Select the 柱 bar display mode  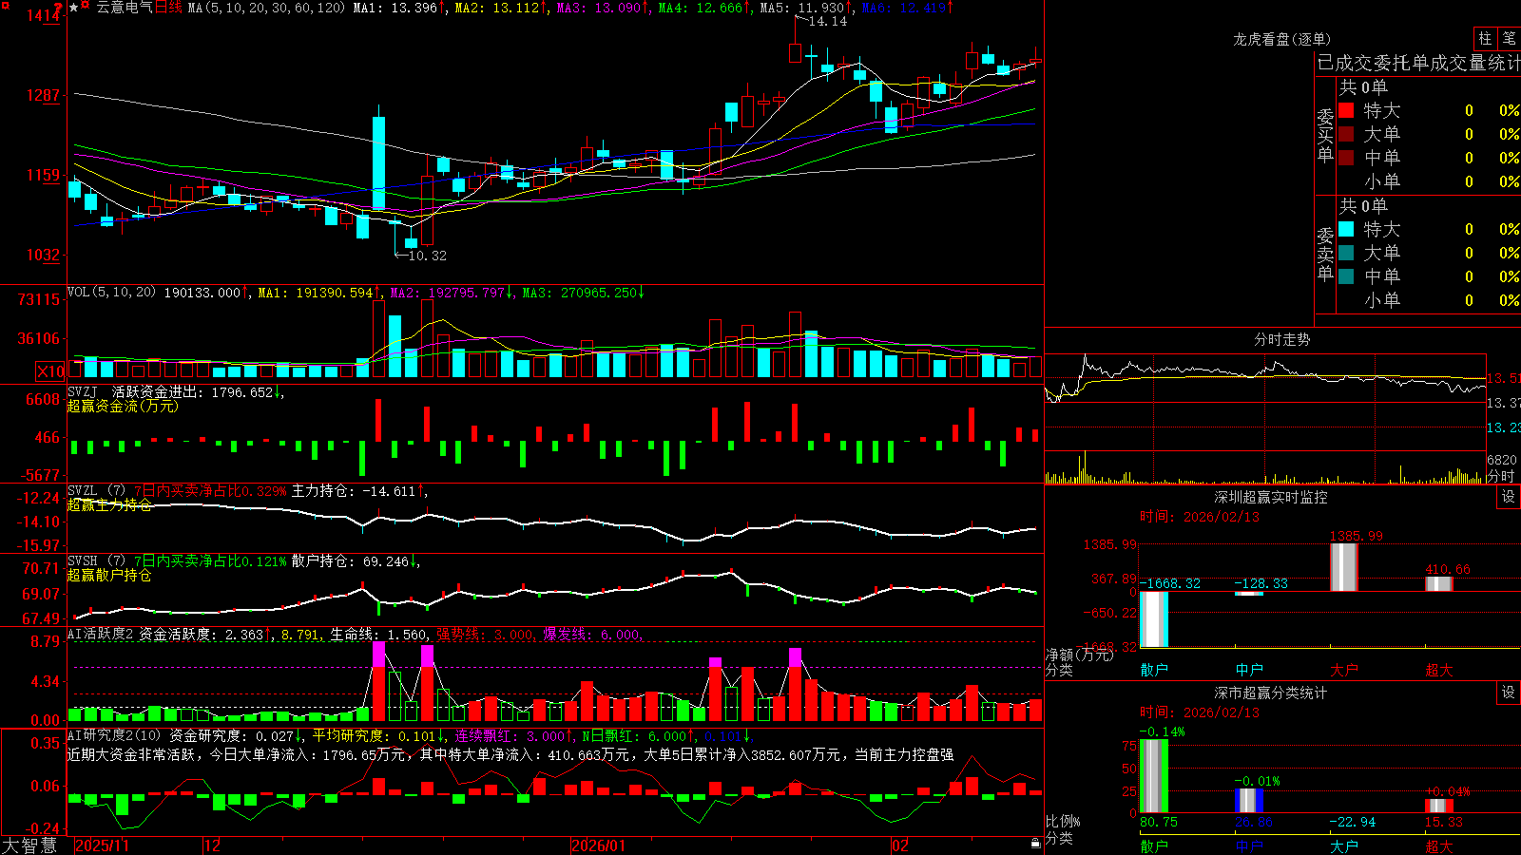click(x=1485, y=38)
